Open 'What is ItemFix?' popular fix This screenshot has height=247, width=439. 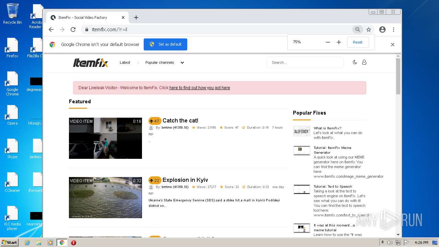[327, 128]
